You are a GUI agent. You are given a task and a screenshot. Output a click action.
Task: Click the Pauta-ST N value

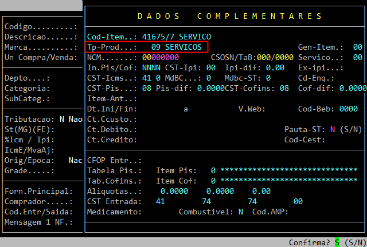click(333, 129)
